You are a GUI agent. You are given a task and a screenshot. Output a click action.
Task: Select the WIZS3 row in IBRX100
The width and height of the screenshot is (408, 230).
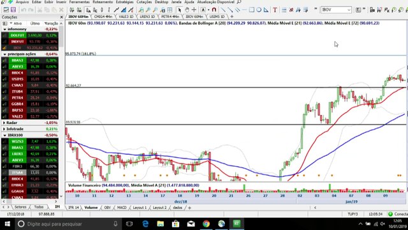tap(30, 141)
